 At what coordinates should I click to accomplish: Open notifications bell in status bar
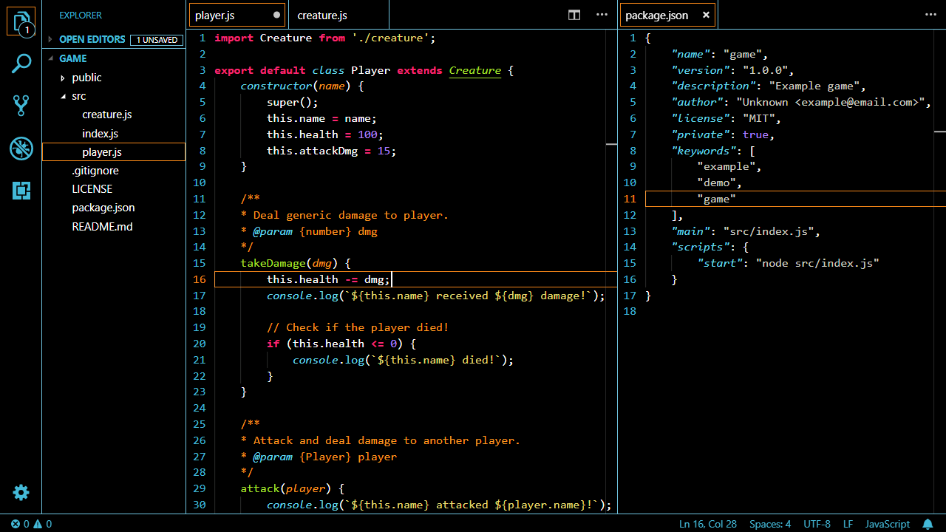928,524
